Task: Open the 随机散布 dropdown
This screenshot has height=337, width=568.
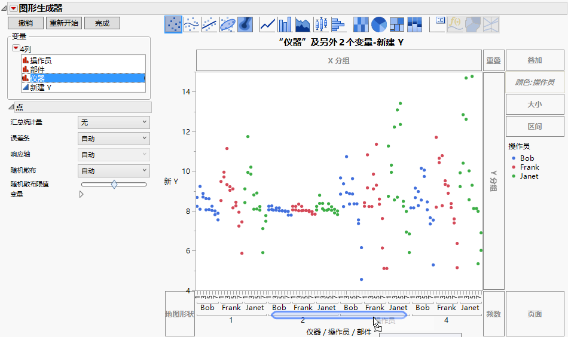Action: point(113,171)
